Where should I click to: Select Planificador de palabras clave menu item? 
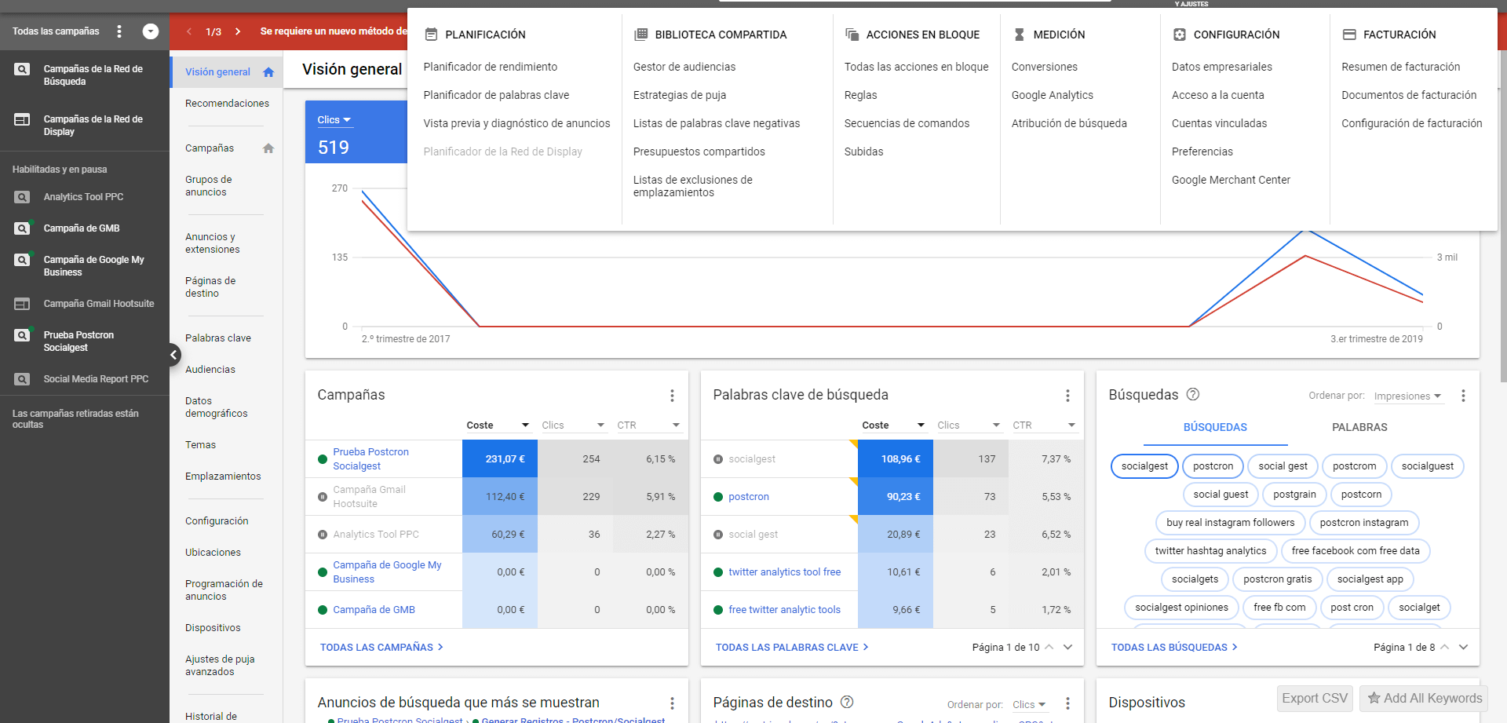(496, 95)
